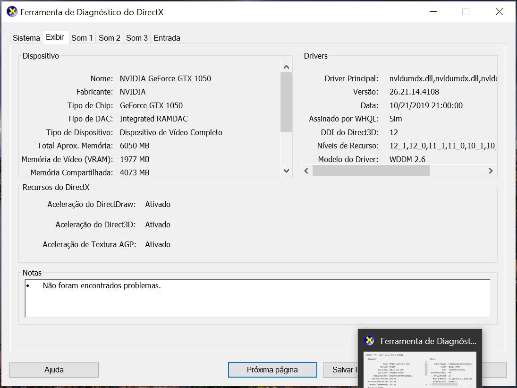
Task: Open the Sistema tab
Action: (26, 38)
